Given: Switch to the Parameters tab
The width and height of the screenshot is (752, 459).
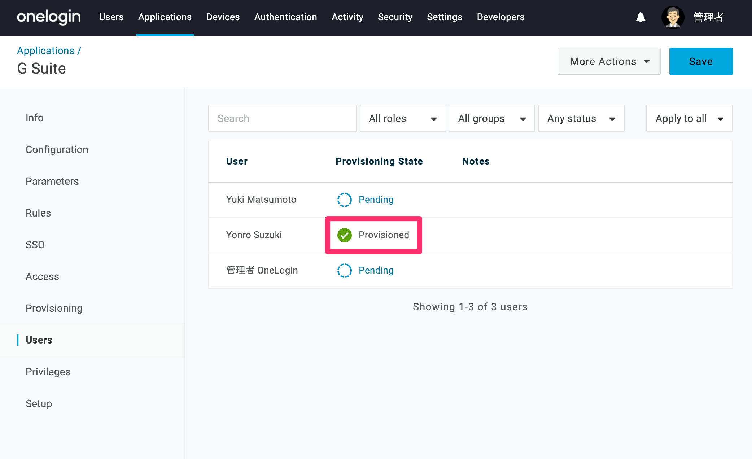Looking at the screenshot, I should [52, 181].
